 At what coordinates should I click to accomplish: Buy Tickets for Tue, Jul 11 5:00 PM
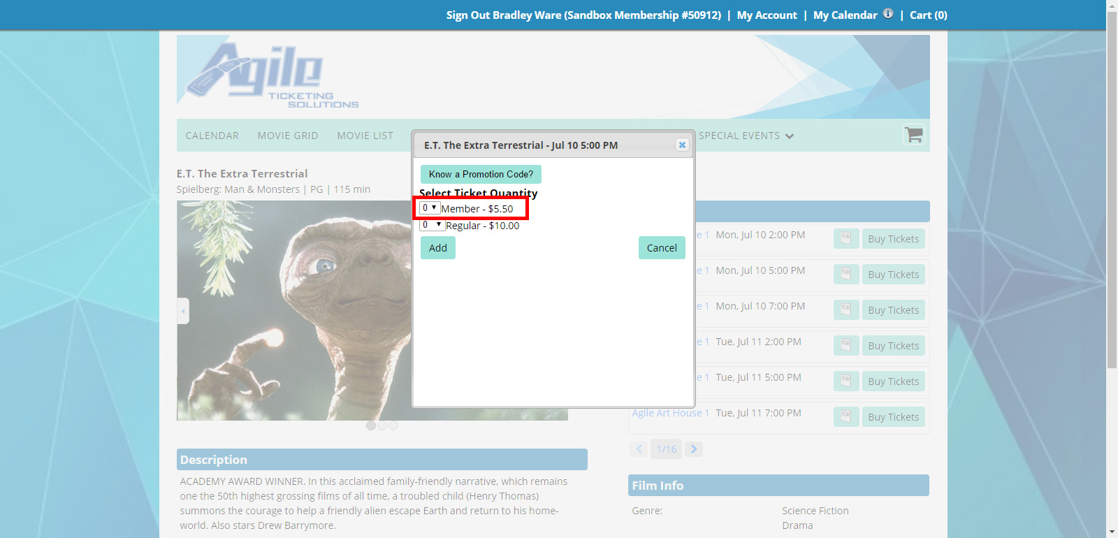(x=894, y=381)
